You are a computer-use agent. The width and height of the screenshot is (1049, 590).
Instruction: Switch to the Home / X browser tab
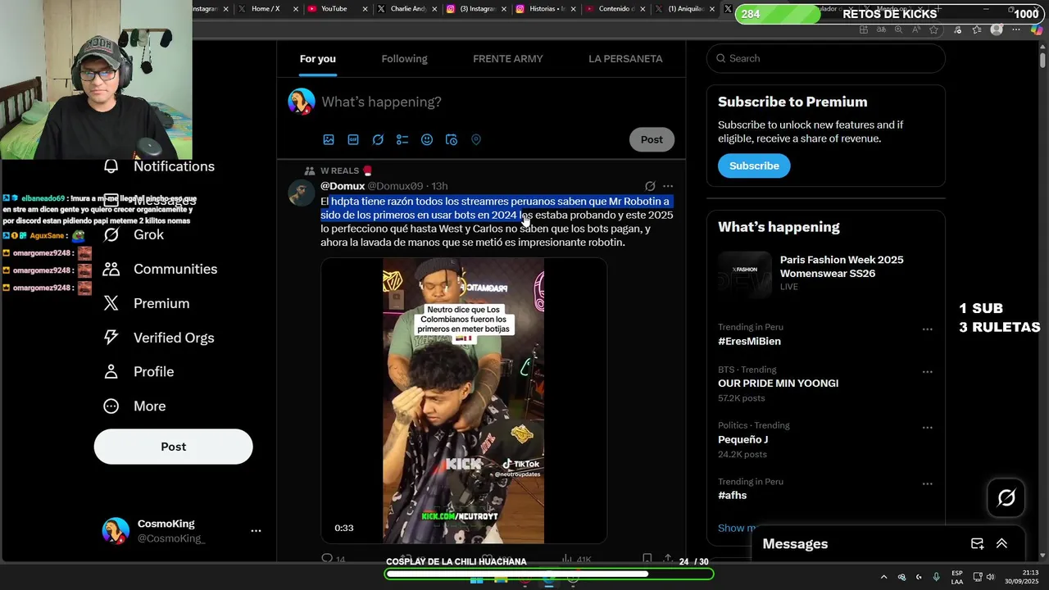(x=266, y=9)
